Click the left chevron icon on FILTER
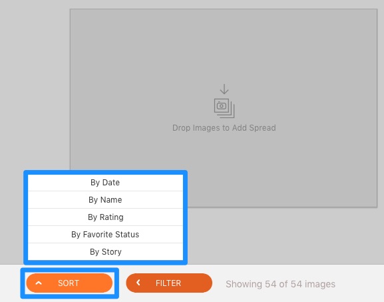 pos(138,283)
